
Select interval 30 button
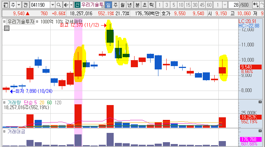pos(195,5)
